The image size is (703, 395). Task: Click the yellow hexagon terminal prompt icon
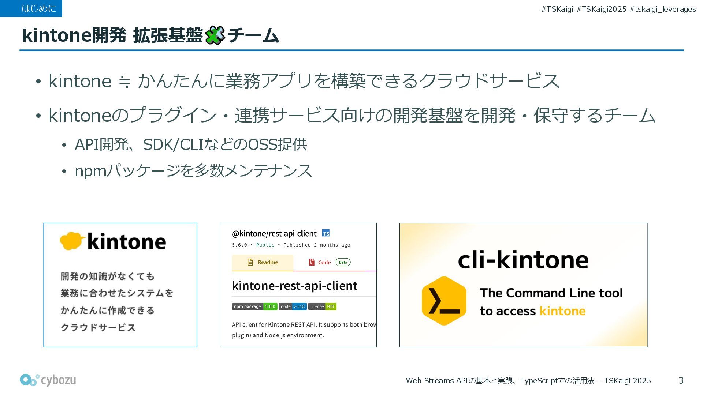coord(444,301)
